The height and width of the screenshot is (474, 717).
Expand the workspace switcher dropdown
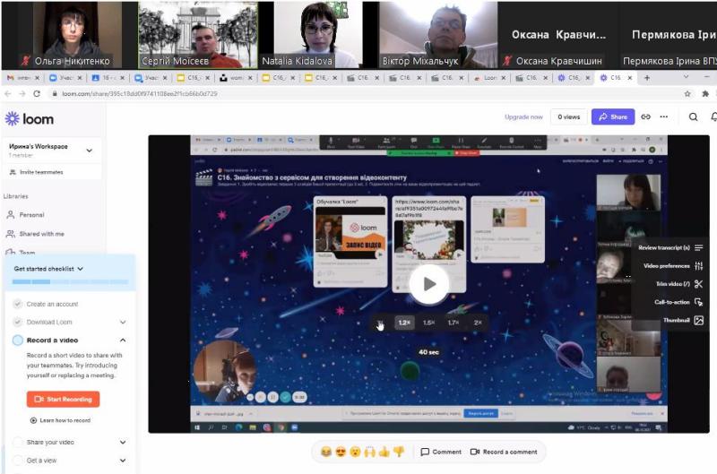tap(88, 147)
